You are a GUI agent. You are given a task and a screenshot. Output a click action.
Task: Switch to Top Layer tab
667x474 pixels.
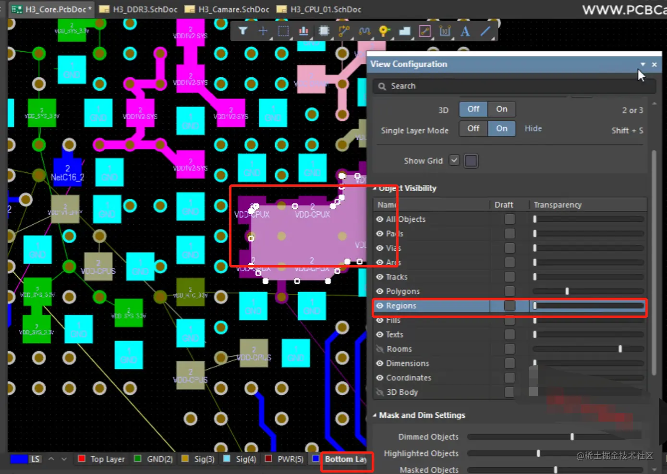(101, 459)
